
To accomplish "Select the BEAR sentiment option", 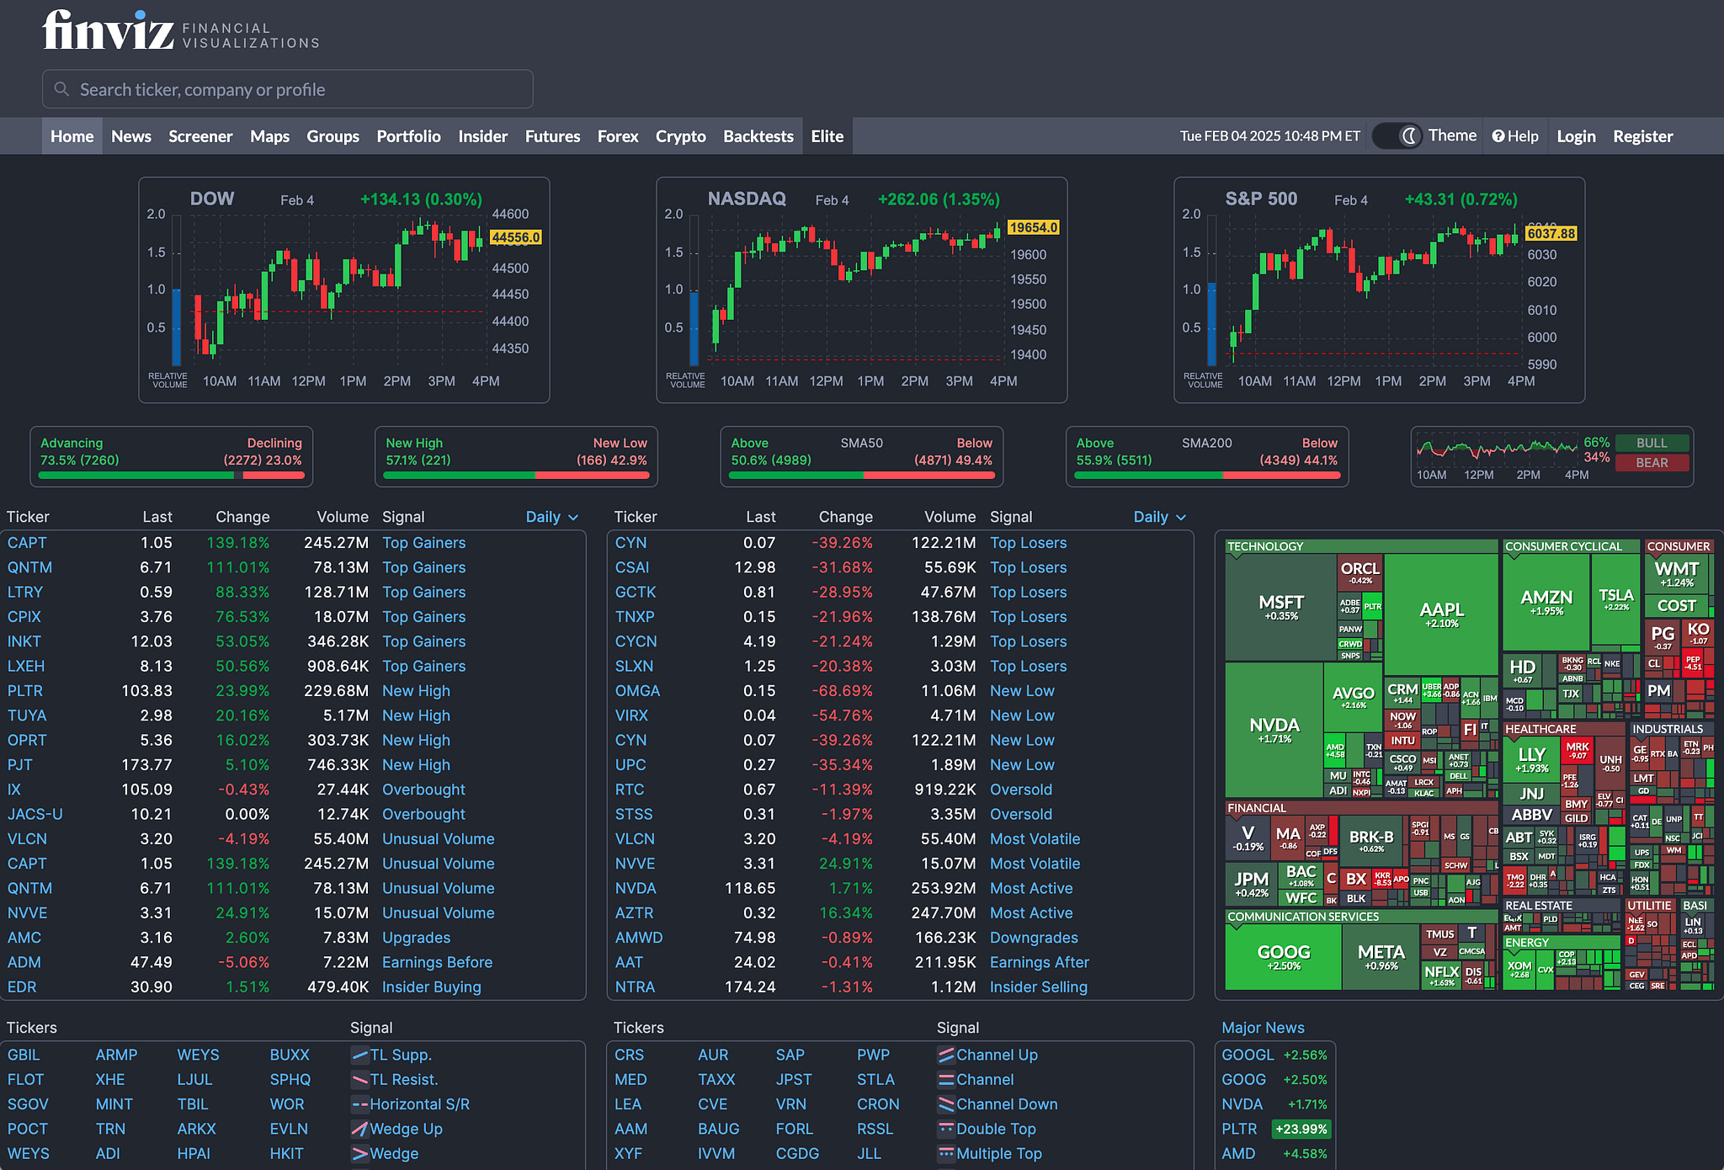I will pyautogui.click(x=1651, y=463).
